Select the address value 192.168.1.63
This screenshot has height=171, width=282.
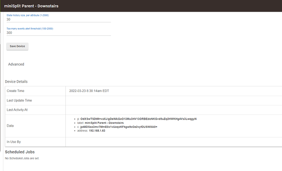(97, 131)
